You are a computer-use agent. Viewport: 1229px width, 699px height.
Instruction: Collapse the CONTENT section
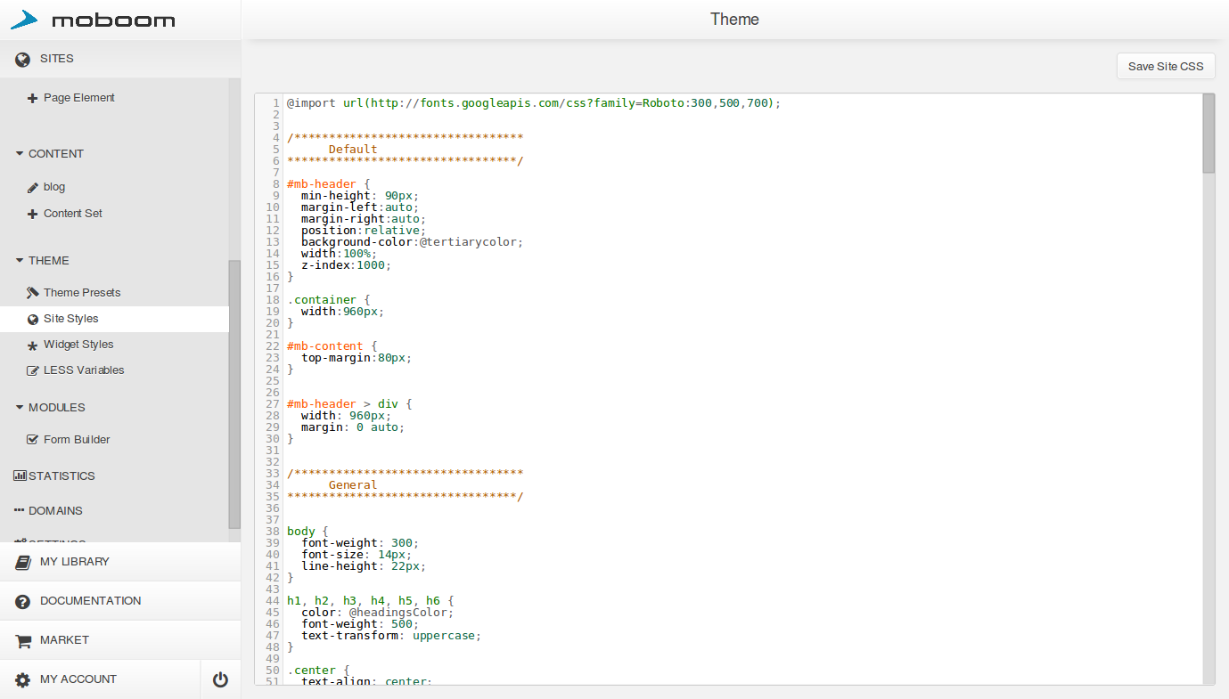(x=20, y=154)
